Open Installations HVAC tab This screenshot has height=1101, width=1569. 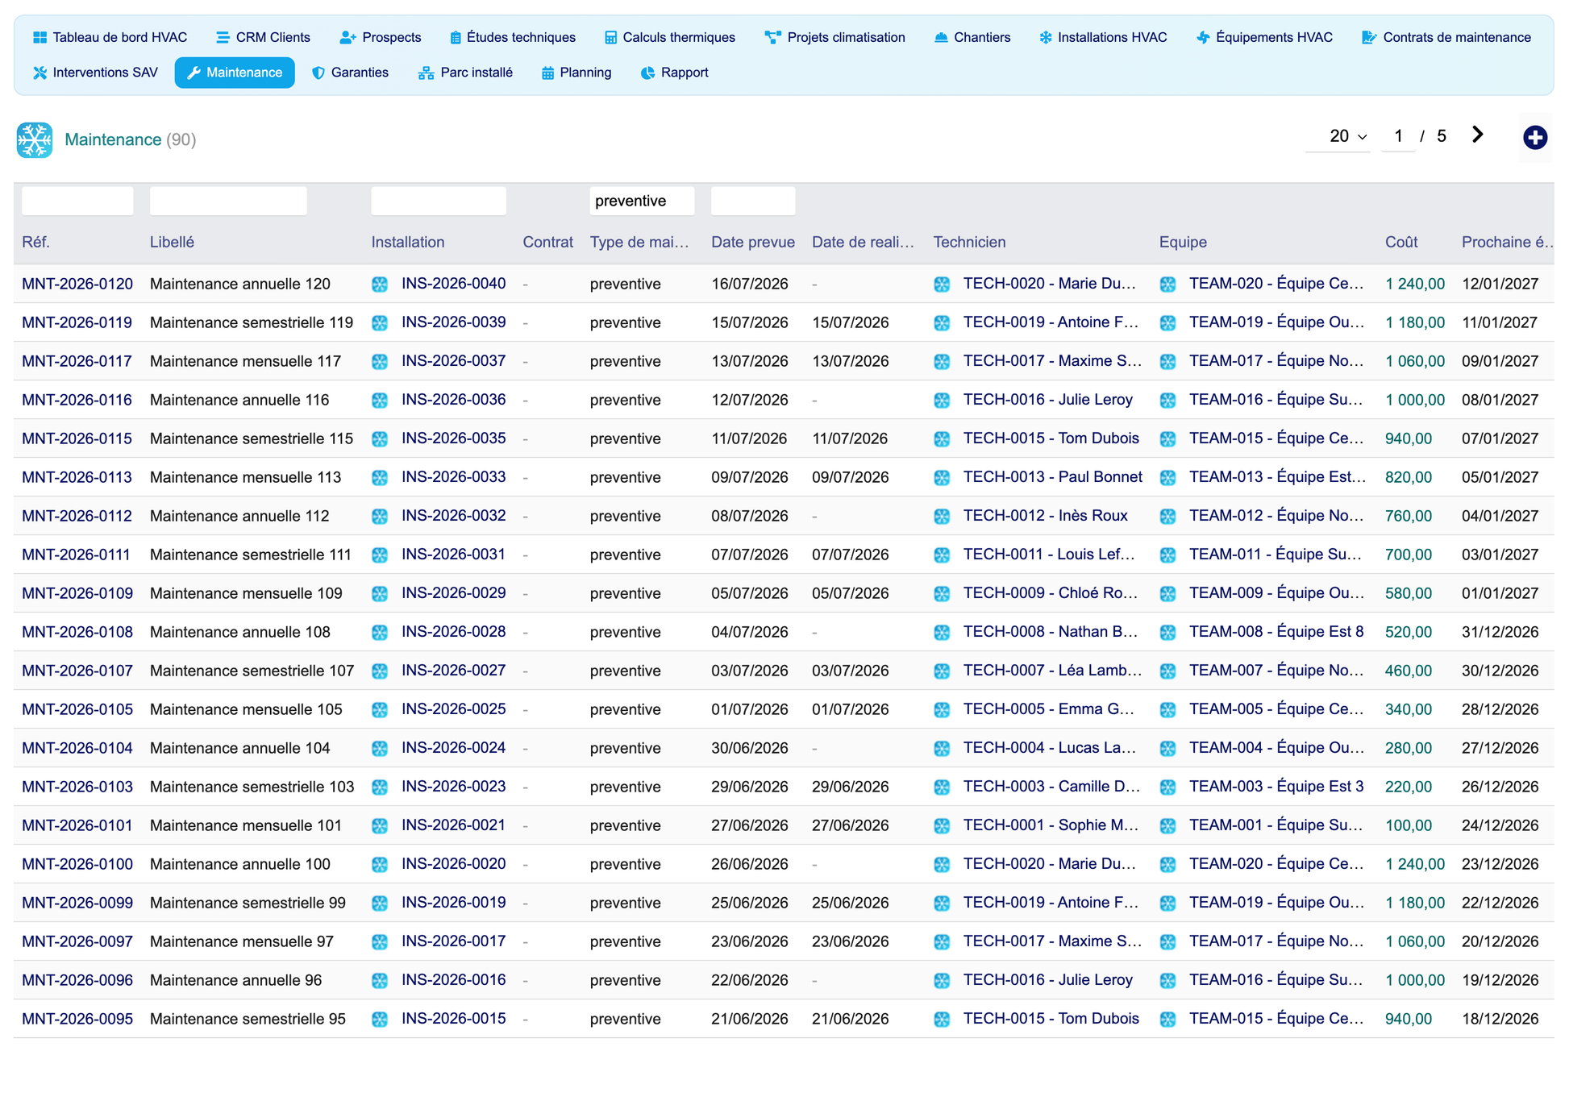click(1103, 37)
